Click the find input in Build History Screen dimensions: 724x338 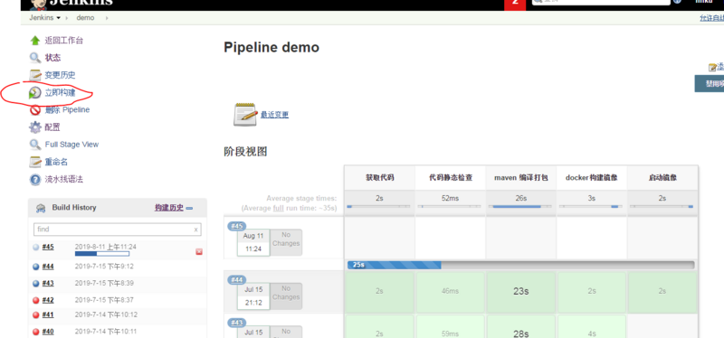pos(118,230)
